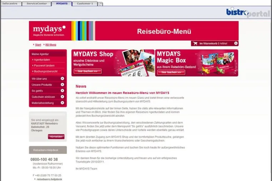Open the reisebuero.helpdesk email link
This screenshot has width=272, height=181.
pos(49,179)
